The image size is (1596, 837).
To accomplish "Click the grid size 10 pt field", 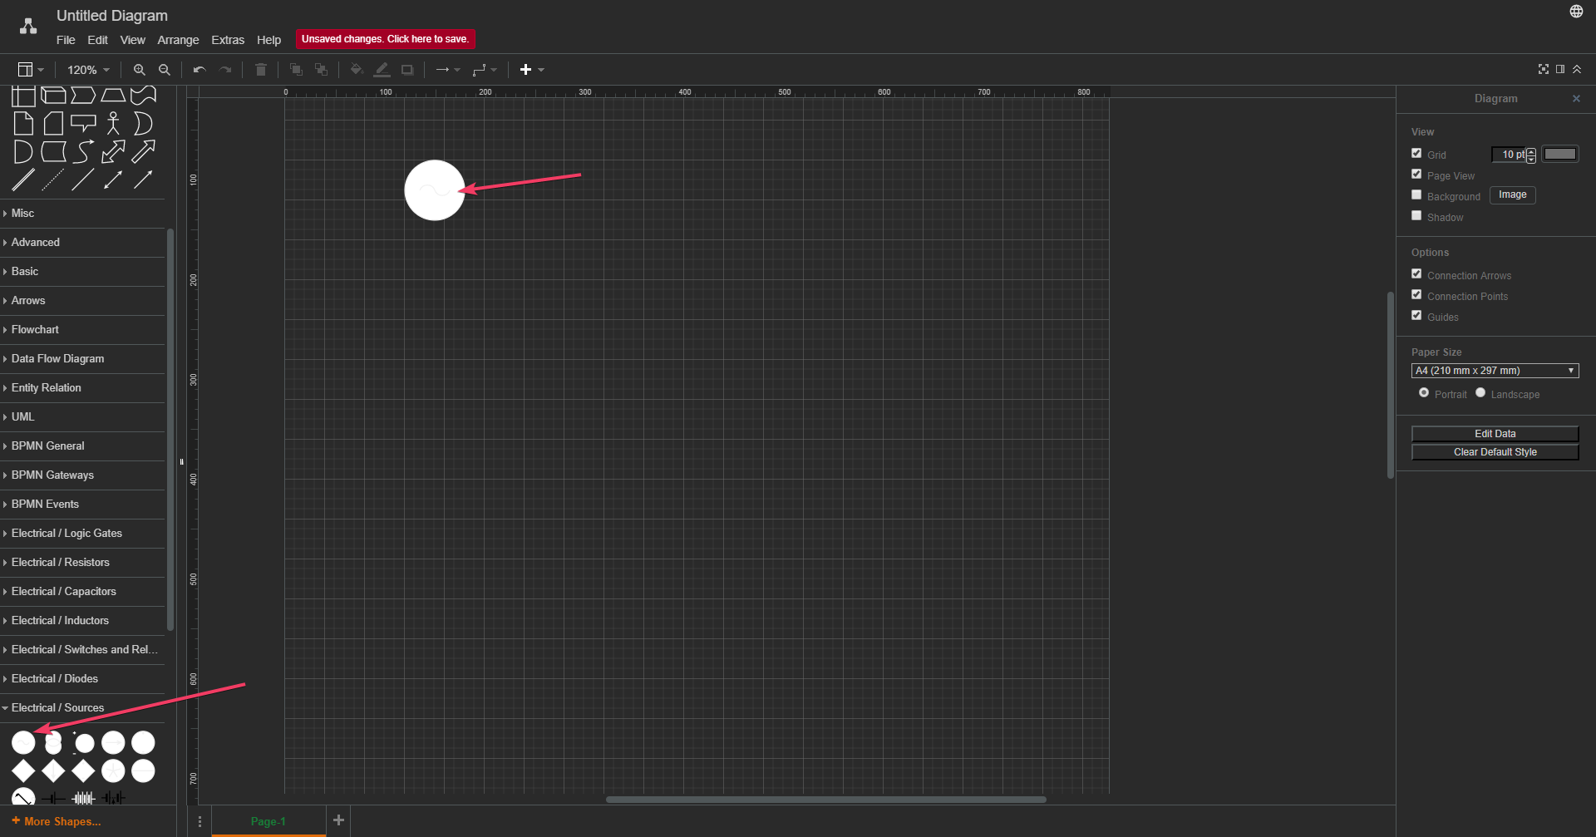I will (1509, 155).
